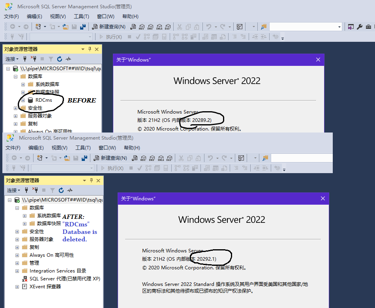The width and height of the screenshot is (375, 308).
Task: Expand Integration Services 目录 node
Action: [x=17, y=271]
